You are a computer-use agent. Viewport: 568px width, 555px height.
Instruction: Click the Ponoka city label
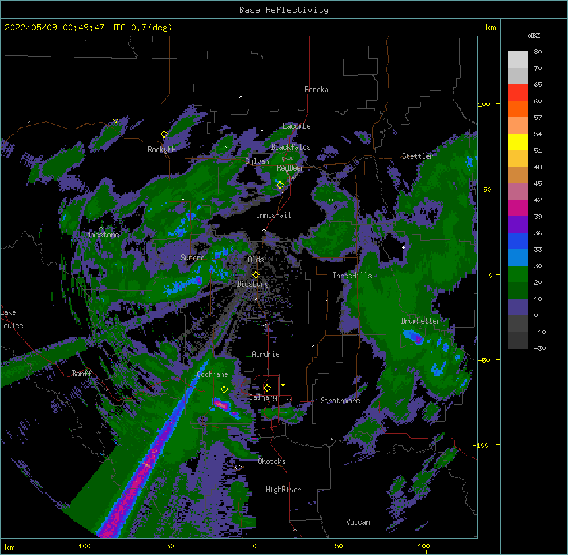tap(316, 90)
